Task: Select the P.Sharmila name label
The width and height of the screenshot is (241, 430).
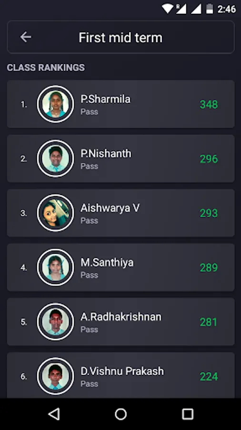Action: [105, 99]
